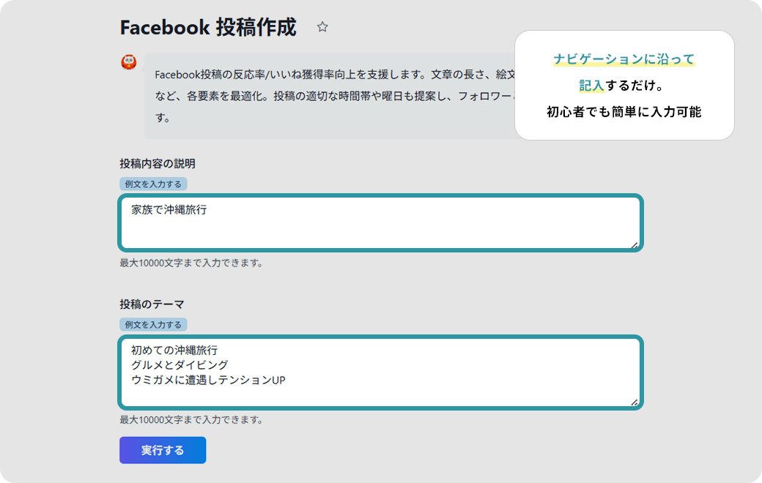Click the character limit hint under the description field

coord(190,263)
